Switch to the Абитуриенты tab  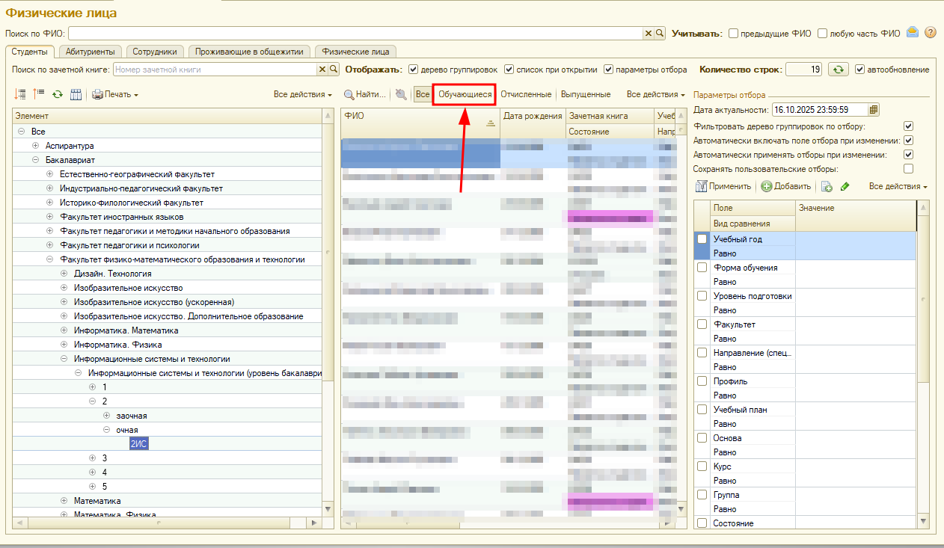click(x=90, y=52)
